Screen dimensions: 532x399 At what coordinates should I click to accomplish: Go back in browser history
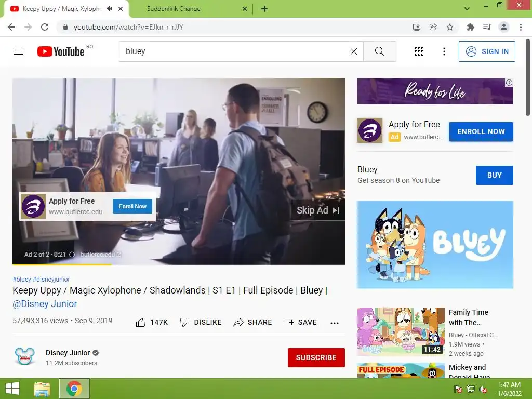11,27
